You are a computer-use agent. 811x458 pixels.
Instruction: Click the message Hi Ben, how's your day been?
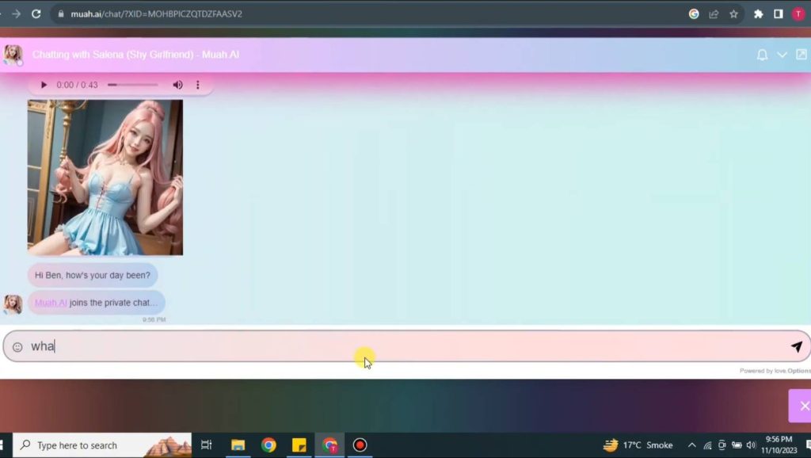[93, 275]
